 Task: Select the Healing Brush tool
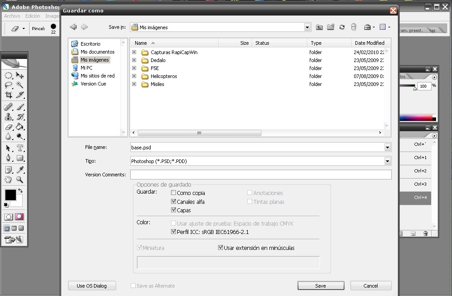tap(8, 107)
